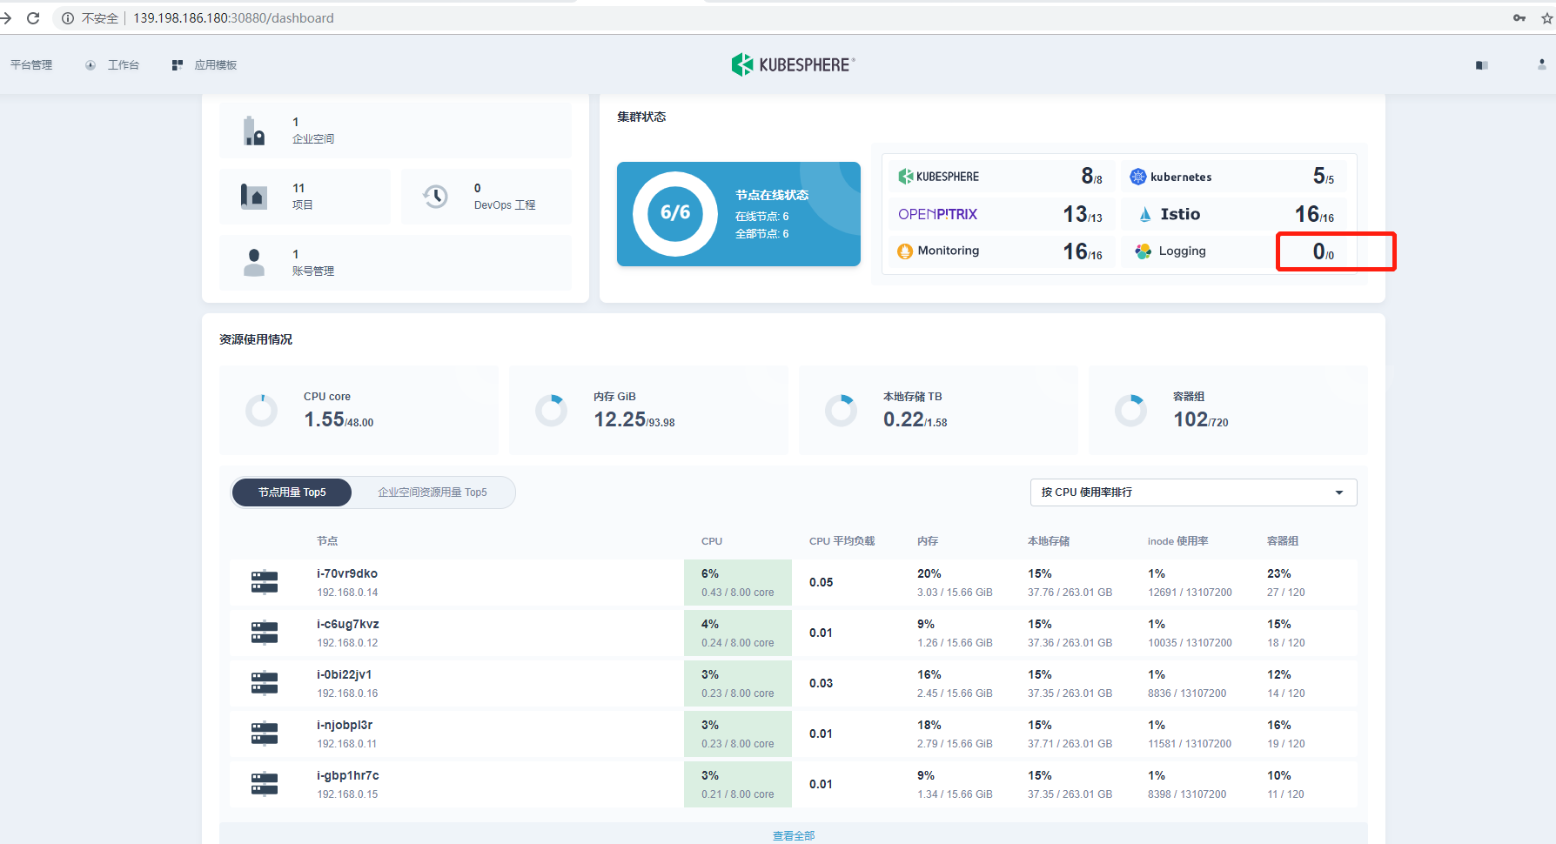Click the server icon beside i-70vr9dko
1556x844 pixels.
[x=264, y=581]
